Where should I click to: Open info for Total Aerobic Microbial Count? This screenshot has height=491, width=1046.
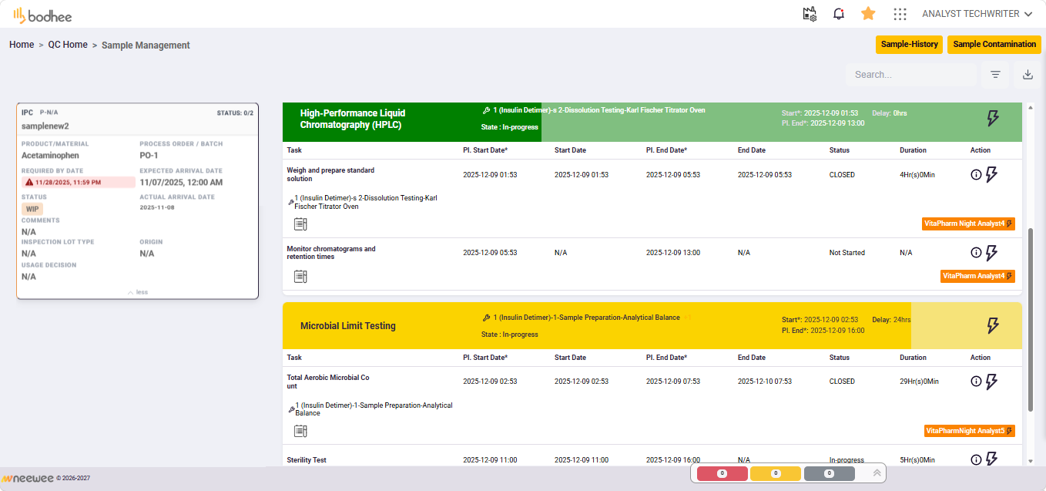976,382
